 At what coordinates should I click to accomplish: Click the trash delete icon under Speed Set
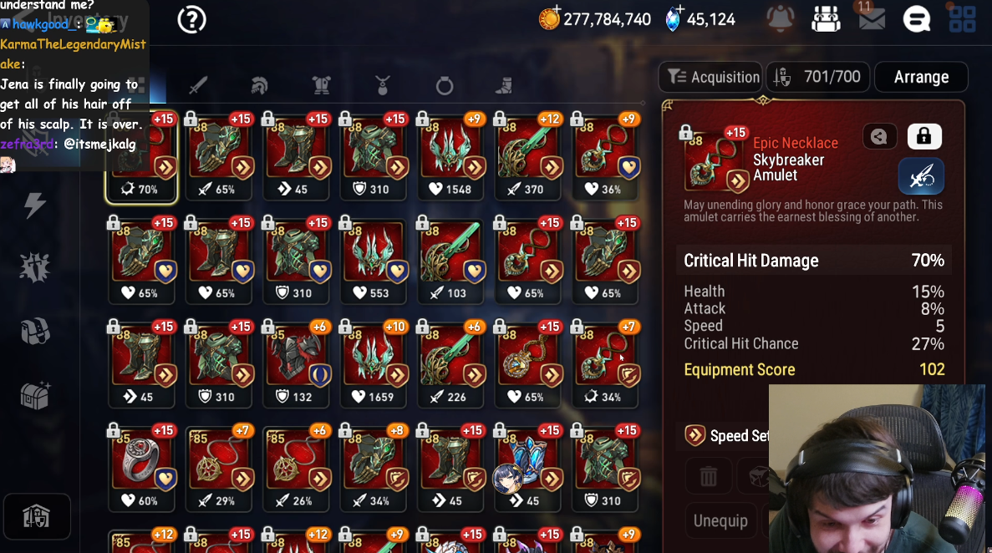tap(709, 476)
